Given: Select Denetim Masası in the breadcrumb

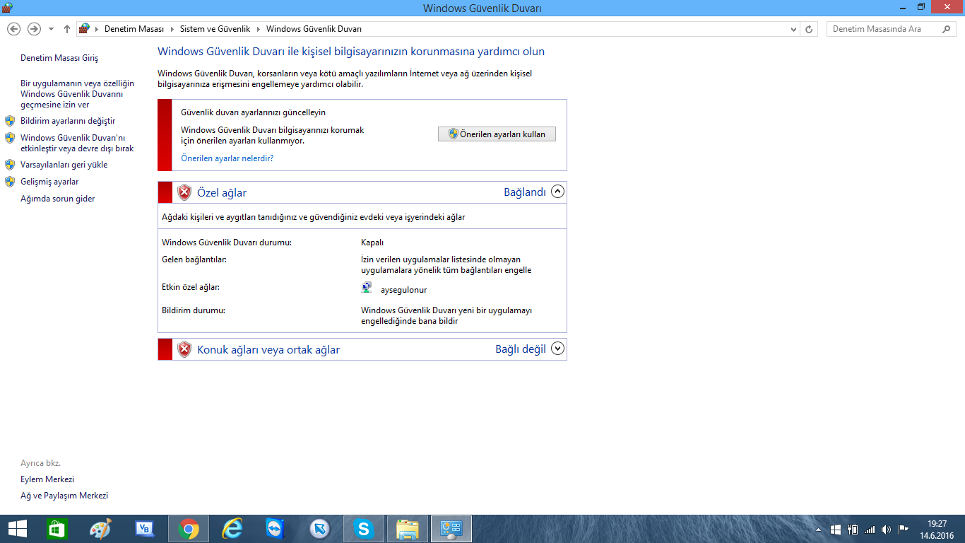Looking at the screenshot, I should 134,29.
